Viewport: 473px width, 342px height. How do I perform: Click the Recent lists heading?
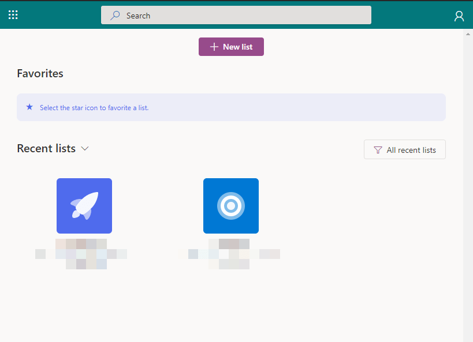point(46,148)
